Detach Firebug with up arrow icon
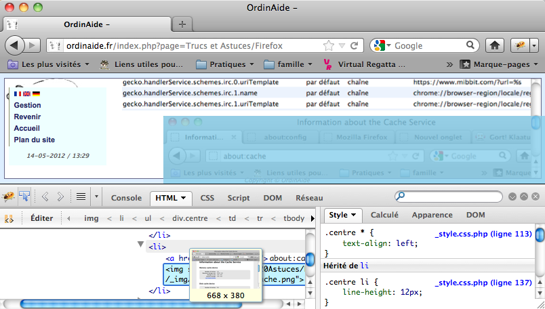This screenshot has height=309, width=545. pos(524,197)
